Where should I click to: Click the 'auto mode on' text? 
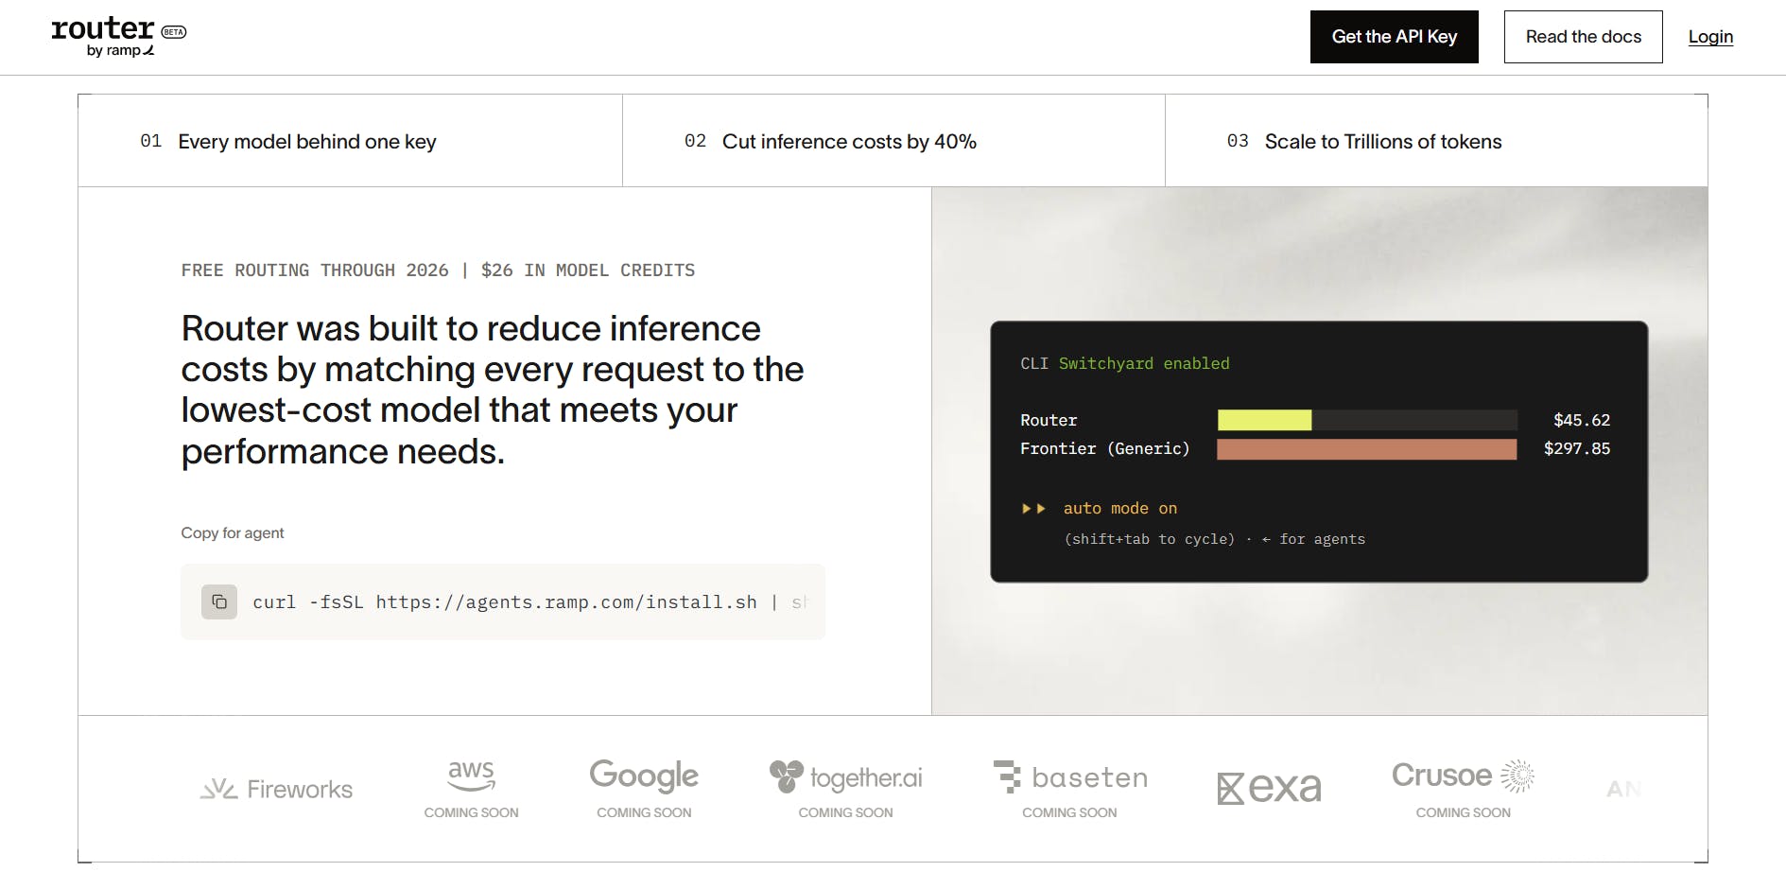pyautogui.click(x=1120, y=509)
